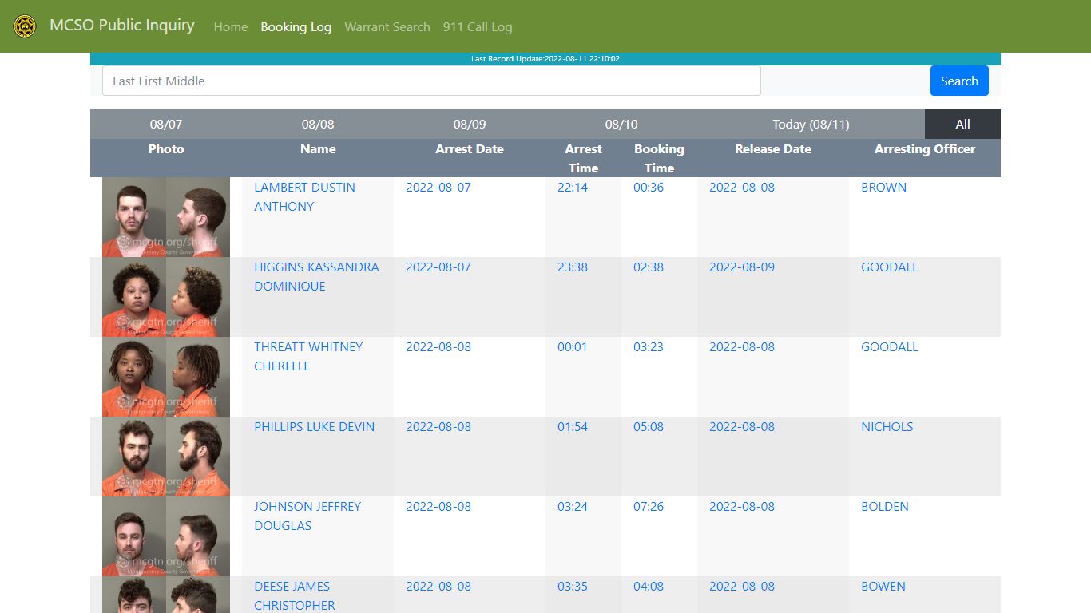
Task: Click arresting officer BOLDEN
Action: [885, 506]
